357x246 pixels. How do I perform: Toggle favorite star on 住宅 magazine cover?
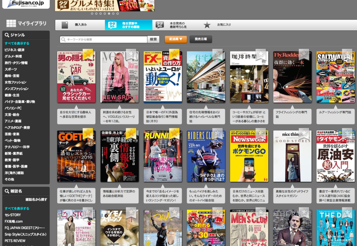(x=218, y=54)
